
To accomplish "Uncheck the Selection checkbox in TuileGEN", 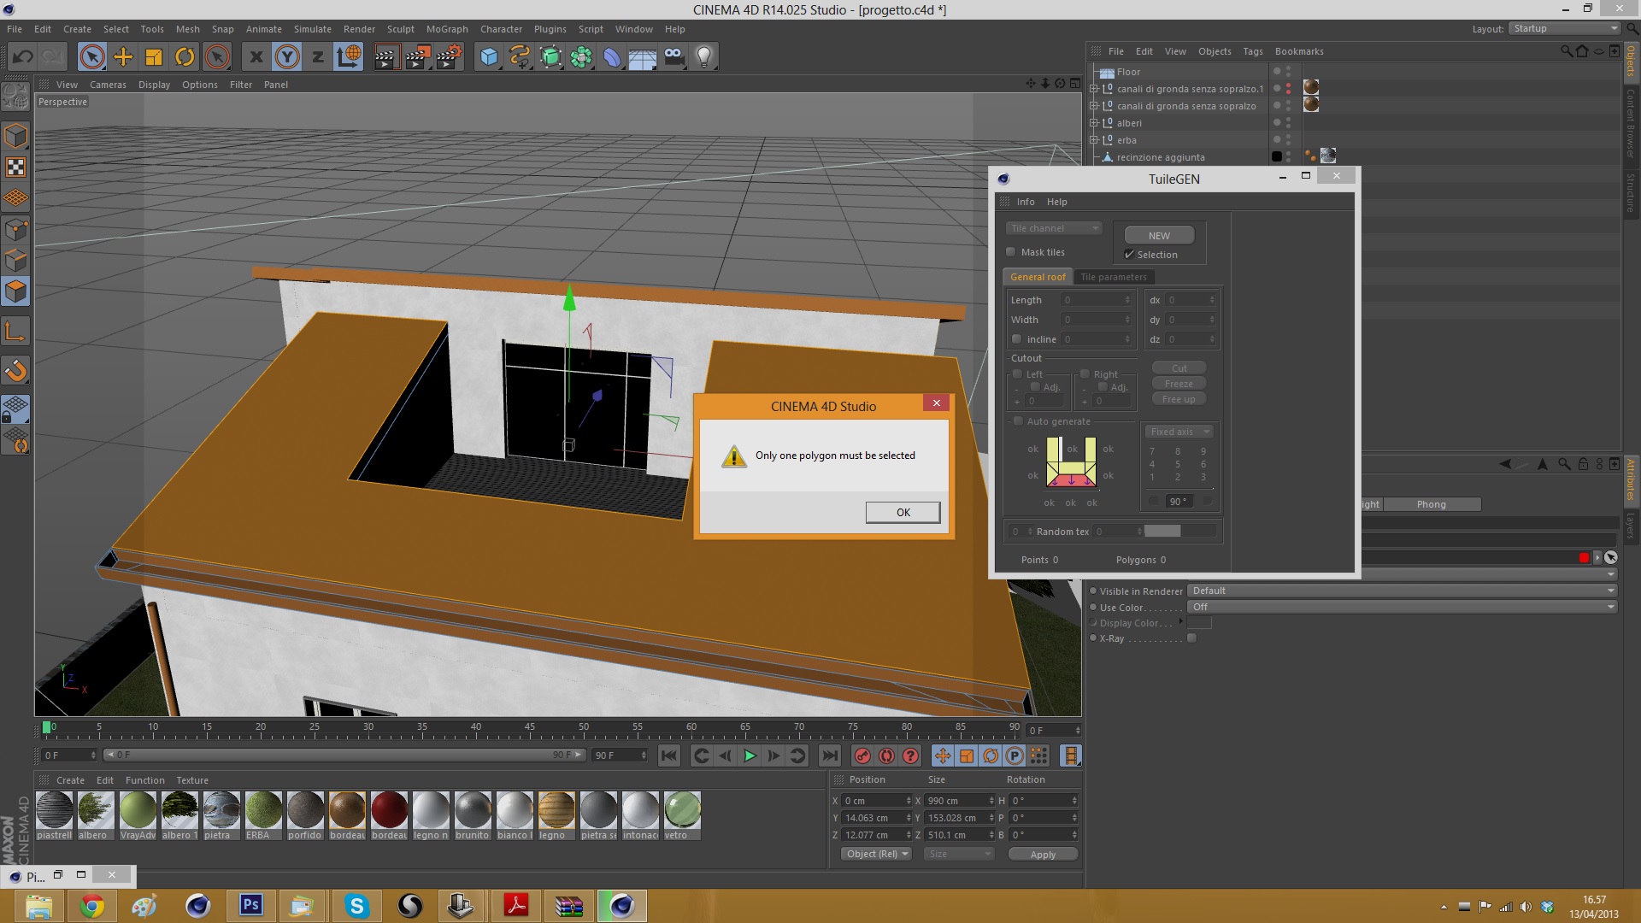I will (x=1129, y=255).
